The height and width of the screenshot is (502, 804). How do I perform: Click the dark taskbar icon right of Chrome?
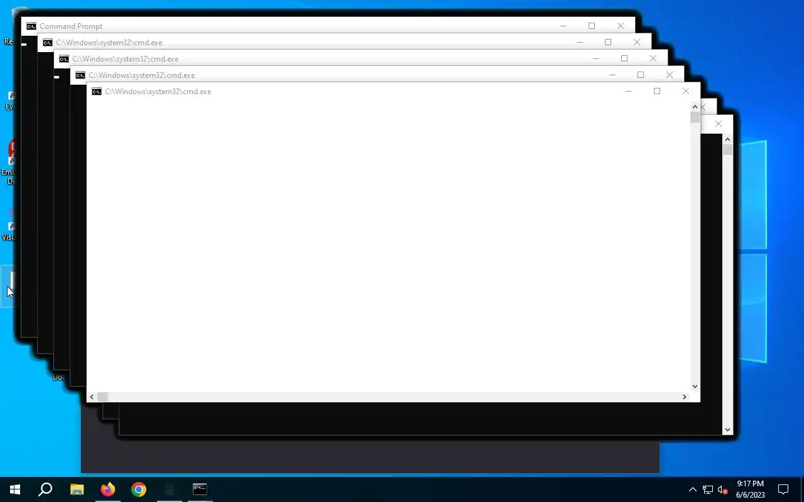(169, 489)
